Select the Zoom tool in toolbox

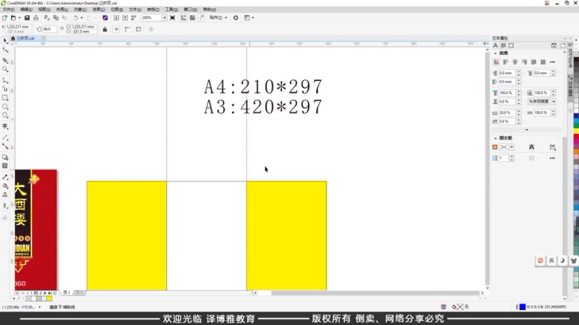coord(5,69)
